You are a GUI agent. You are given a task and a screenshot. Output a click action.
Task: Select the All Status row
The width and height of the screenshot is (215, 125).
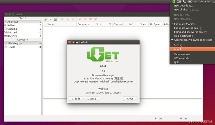coord(23,21)
